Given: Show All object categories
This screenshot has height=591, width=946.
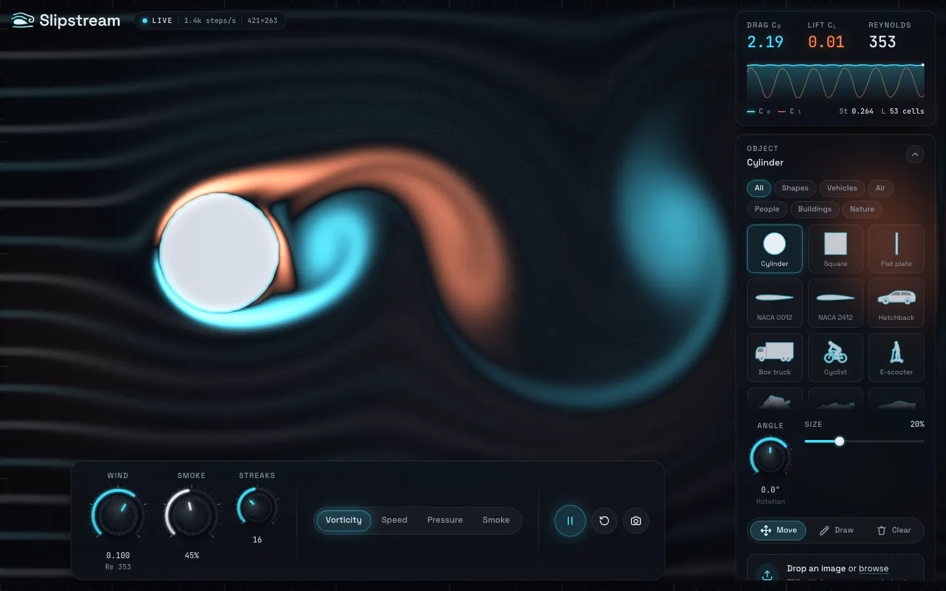Looking at the screenshot, I should pos(759,188).
